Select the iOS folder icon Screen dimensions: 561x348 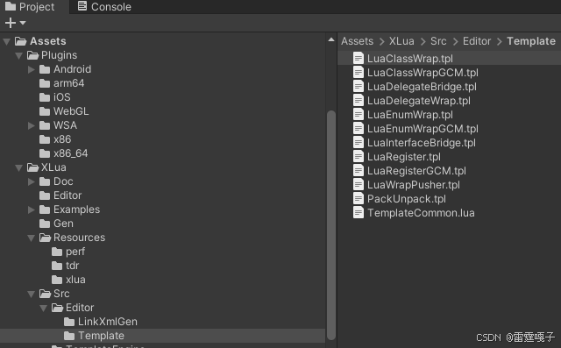[45, 97]
